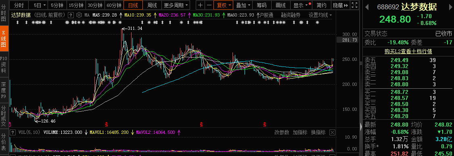Open 设置均线 dropdown

click(320, 15)
